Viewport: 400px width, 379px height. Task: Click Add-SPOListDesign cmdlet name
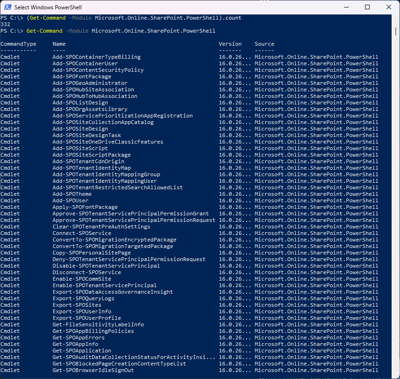(81, 103)
